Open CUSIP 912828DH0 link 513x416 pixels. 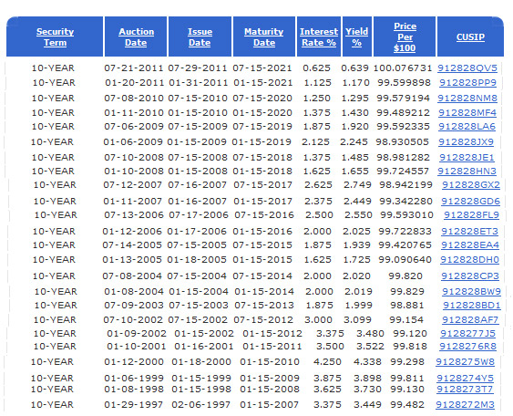click(x=469, y=259)
